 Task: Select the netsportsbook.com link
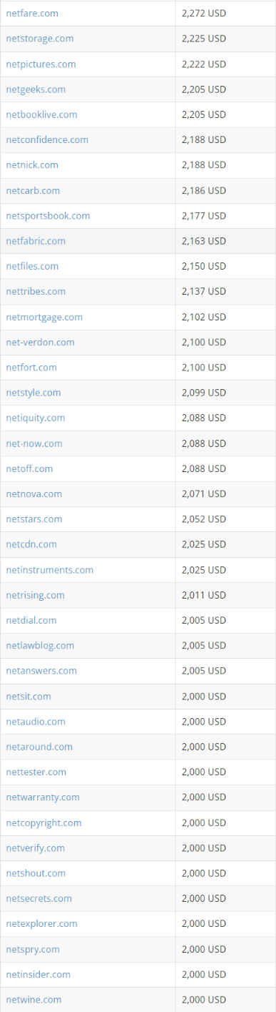(x=48, y=216)
